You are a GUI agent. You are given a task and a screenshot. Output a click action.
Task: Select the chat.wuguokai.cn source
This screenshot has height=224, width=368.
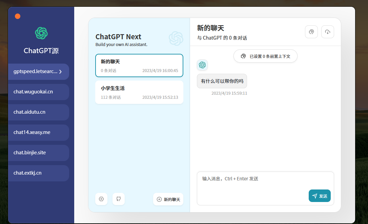coord(38,92)
